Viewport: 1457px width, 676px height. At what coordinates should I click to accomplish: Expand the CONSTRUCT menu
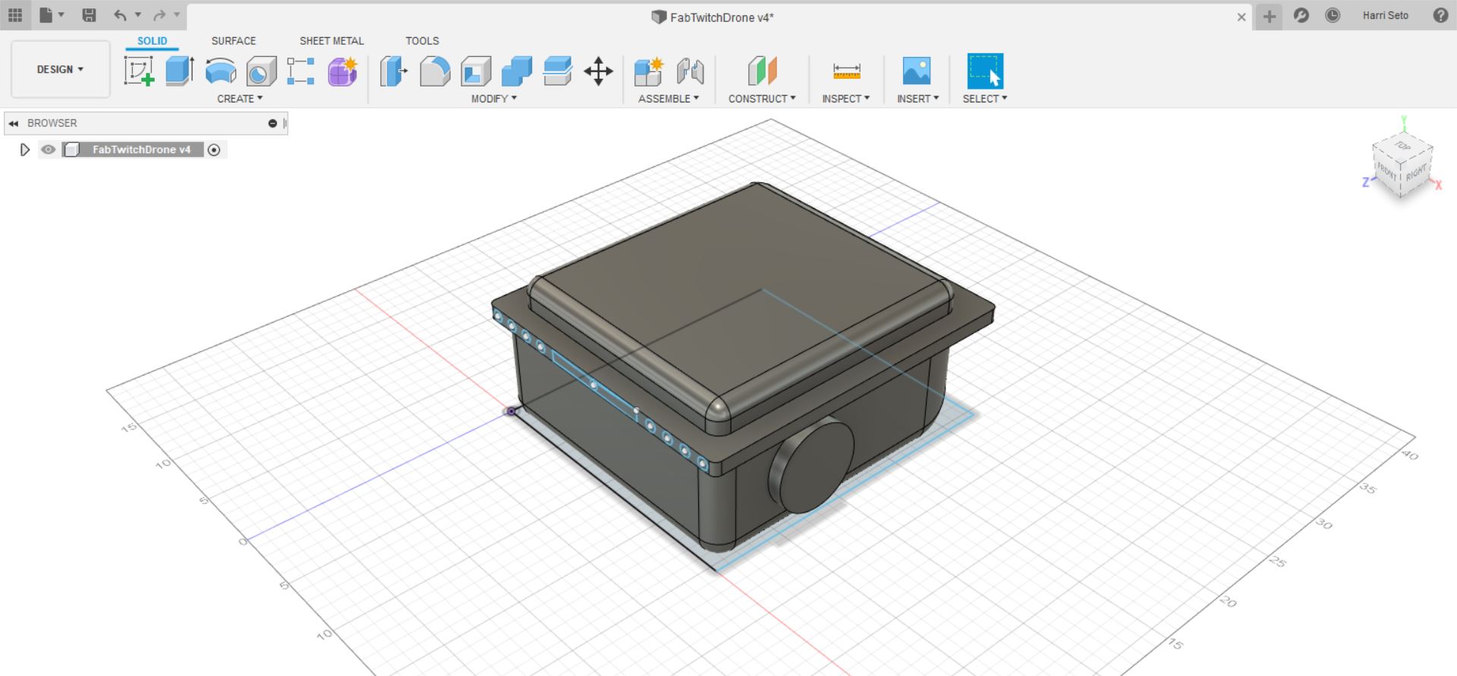(763, 99)
